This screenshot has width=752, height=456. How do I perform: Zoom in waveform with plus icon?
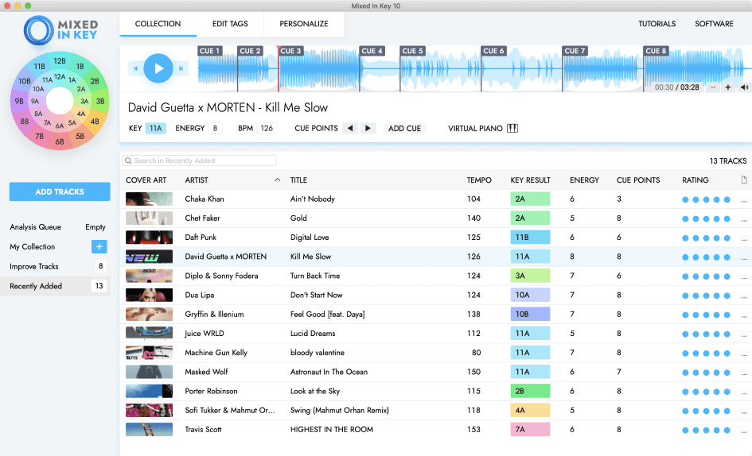click(x=728, y=87)
